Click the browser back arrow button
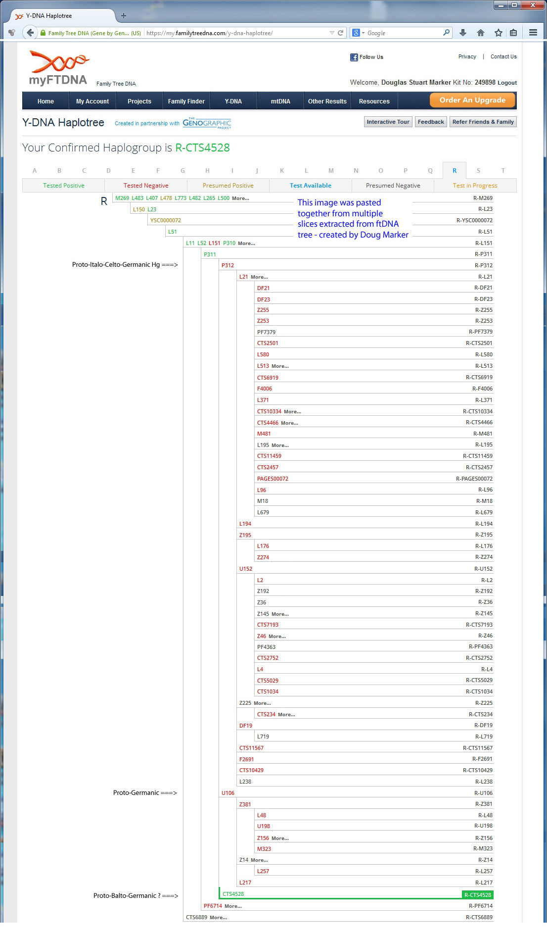547x935 pixels. (x=30, y=33)
